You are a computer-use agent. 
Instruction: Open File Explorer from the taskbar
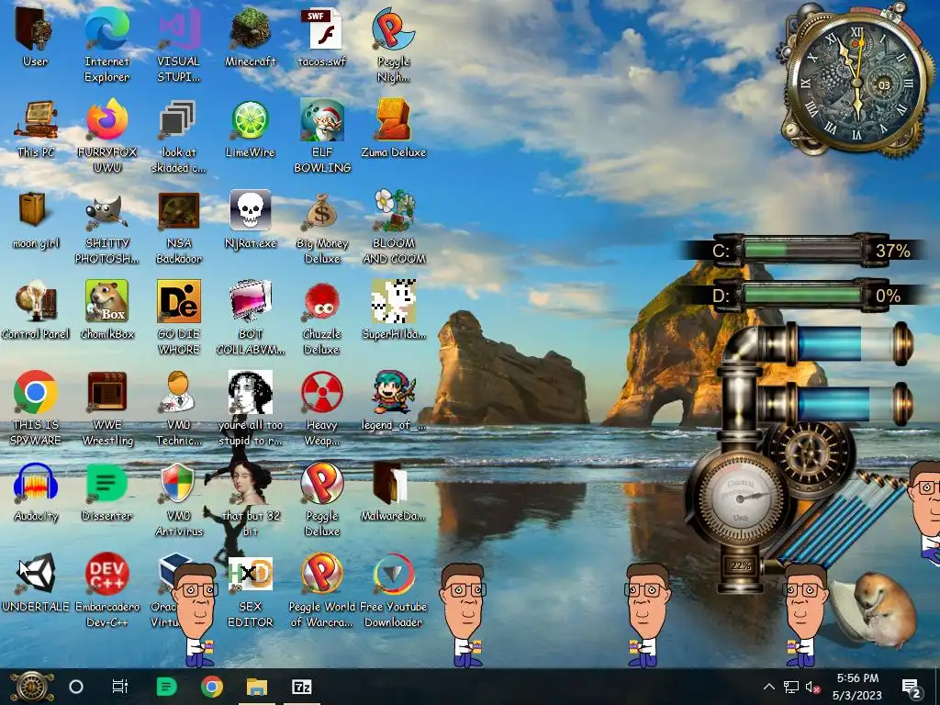click(257, 687)
